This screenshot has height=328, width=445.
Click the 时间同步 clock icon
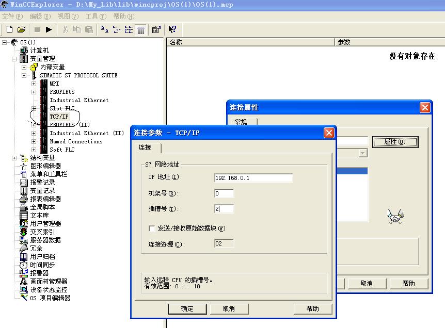coord(24,265)
